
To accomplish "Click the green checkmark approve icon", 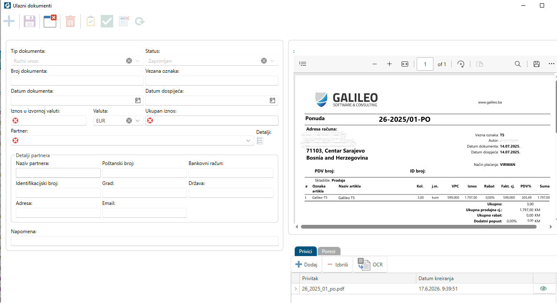I will pyautogui.click(x=107, y=21).
